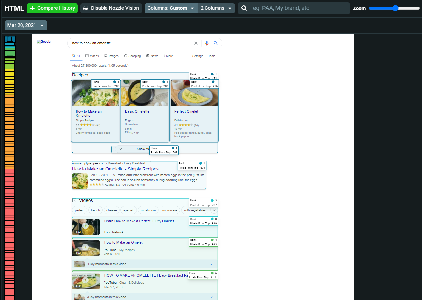Open the 2 Columns dropdown
422x300 pixels.
216,8
